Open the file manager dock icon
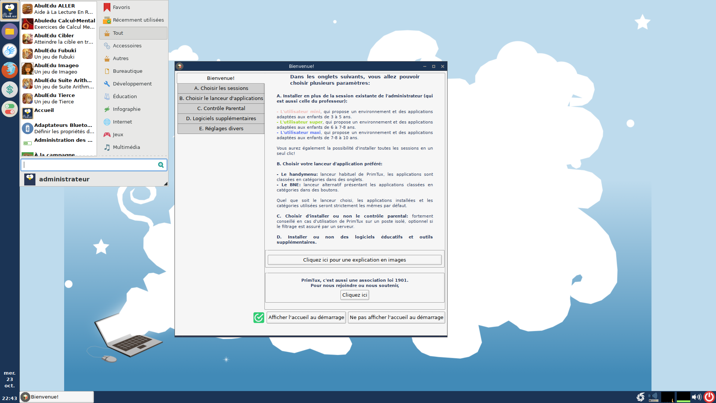The width and height of the screenshot is (716, 403). pos(10,31)
